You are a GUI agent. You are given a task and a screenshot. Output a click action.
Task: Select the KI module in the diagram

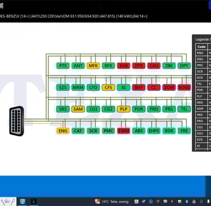[x=124, y=87]
